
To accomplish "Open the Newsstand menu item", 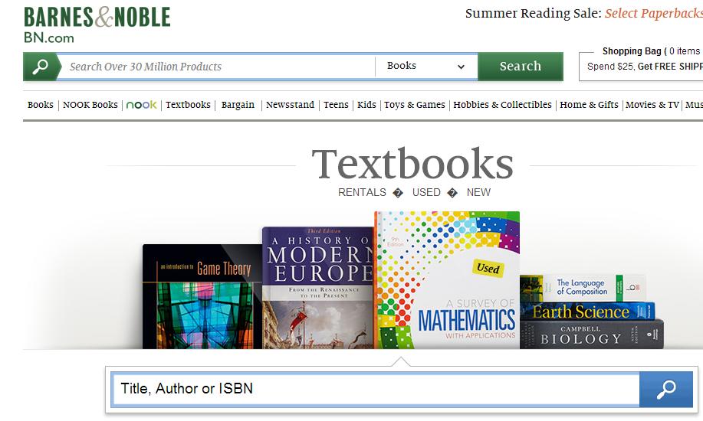I will pos(290,105).
